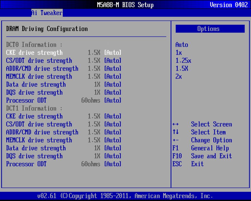Choose 1.25x in the Options list
Image resolution: width=251 pixels, height=201 pixels.
(x=183, y=61)
